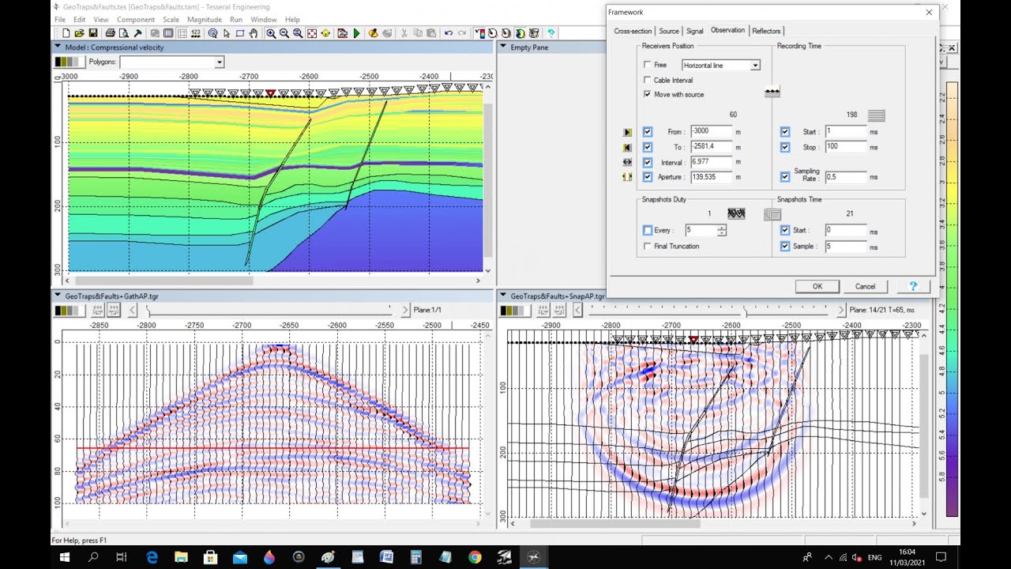The image size is (1011, 569).
Task: Collapse the Model Compressional velocity pane menu
Action: tap(58, 47)
